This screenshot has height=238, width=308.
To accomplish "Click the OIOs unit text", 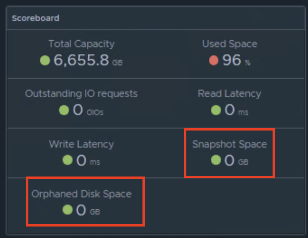I will pyautogui.click(x=95, y=112).
